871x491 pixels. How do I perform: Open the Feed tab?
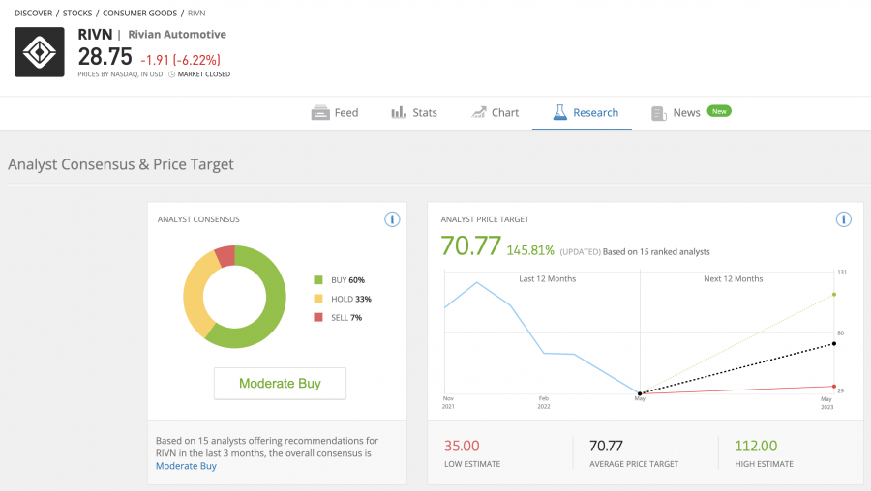pyautogui.click(x=335, y=113)
